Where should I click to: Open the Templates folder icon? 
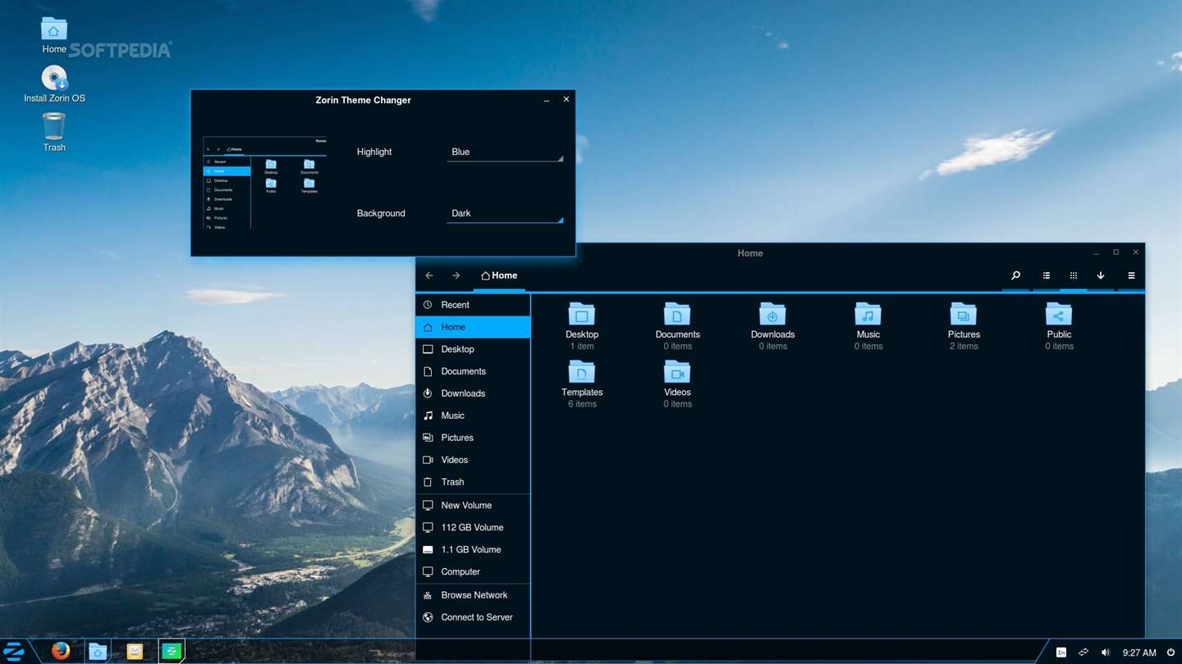coord(582,372)
